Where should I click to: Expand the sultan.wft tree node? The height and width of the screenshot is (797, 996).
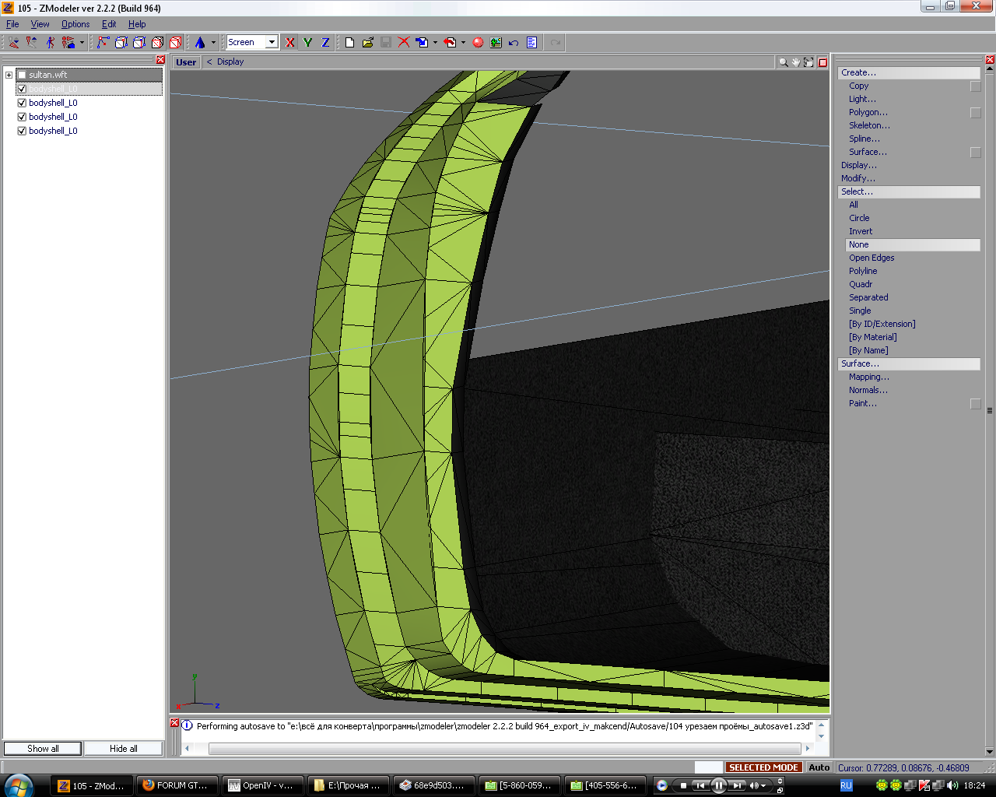[9, 75]
